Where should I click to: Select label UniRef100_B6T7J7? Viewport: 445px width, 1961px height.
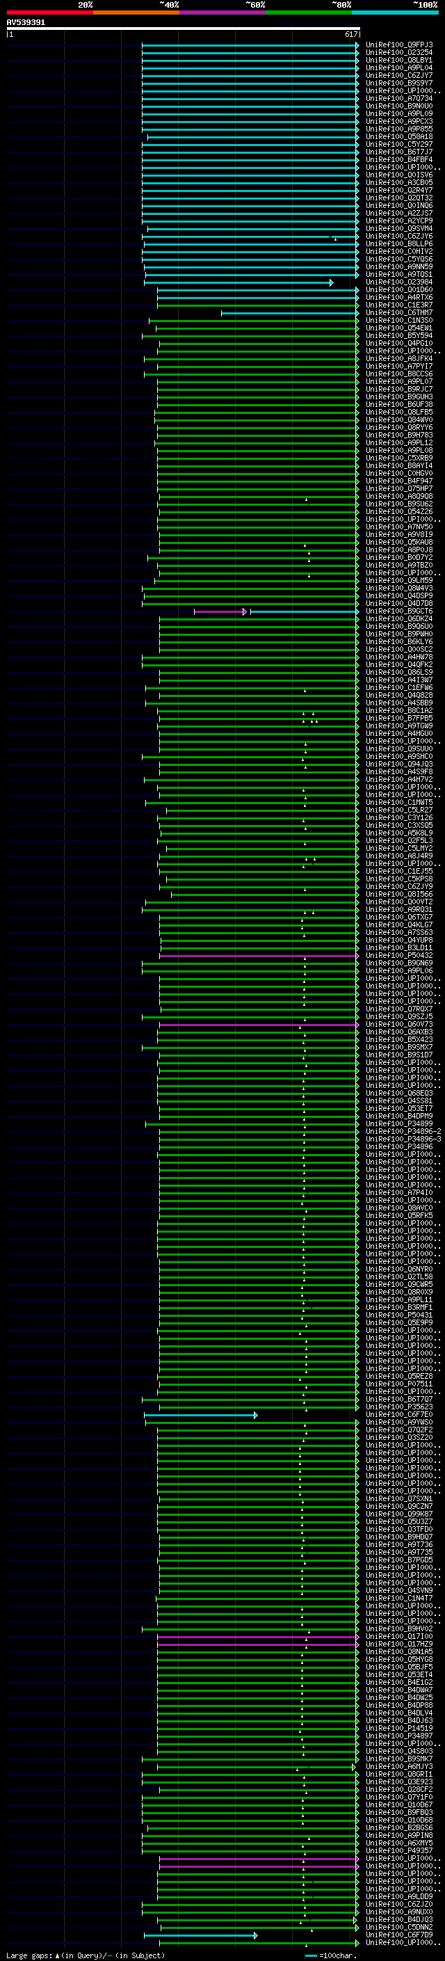click(x=398, y=152)
